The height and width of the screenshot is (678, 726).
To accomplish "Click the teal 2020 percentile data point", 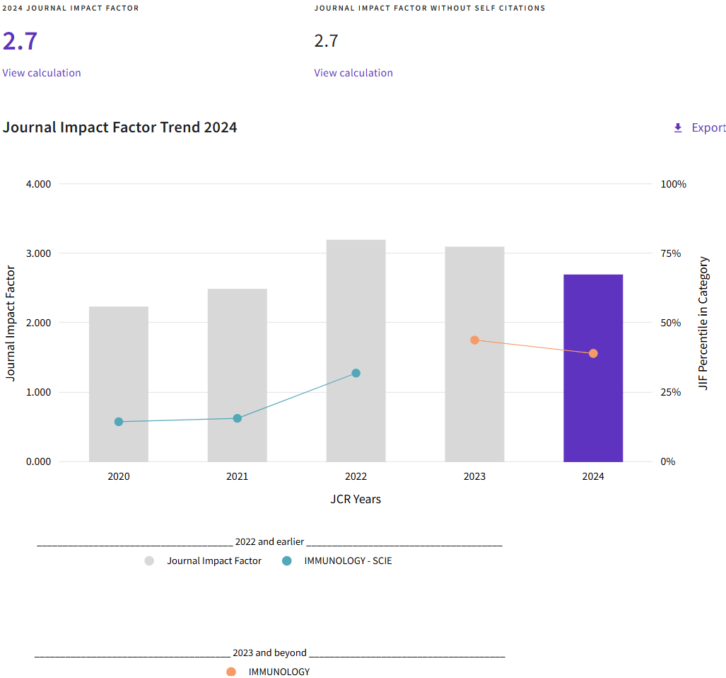I will coord(119,422).
